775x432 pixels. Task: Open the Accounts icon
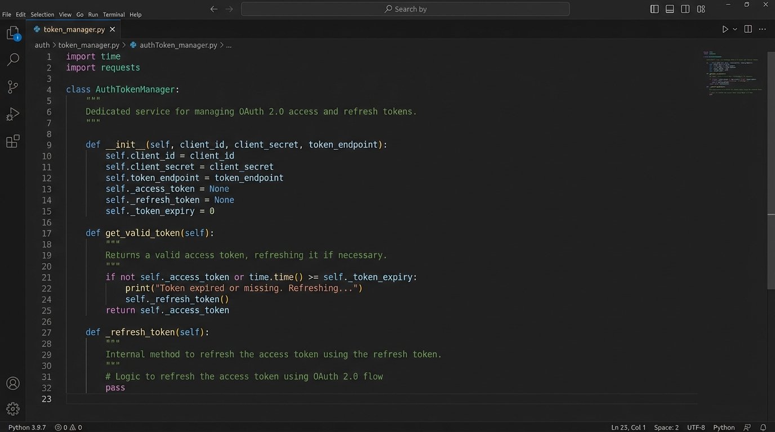pyautogui.click(x=13, y=383)
